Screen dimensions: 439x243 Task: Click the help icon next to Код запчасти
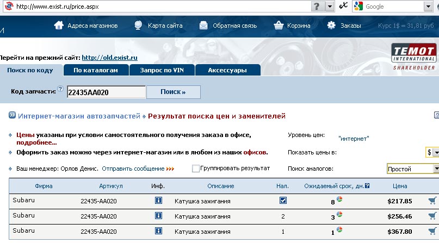coord(60,89)
